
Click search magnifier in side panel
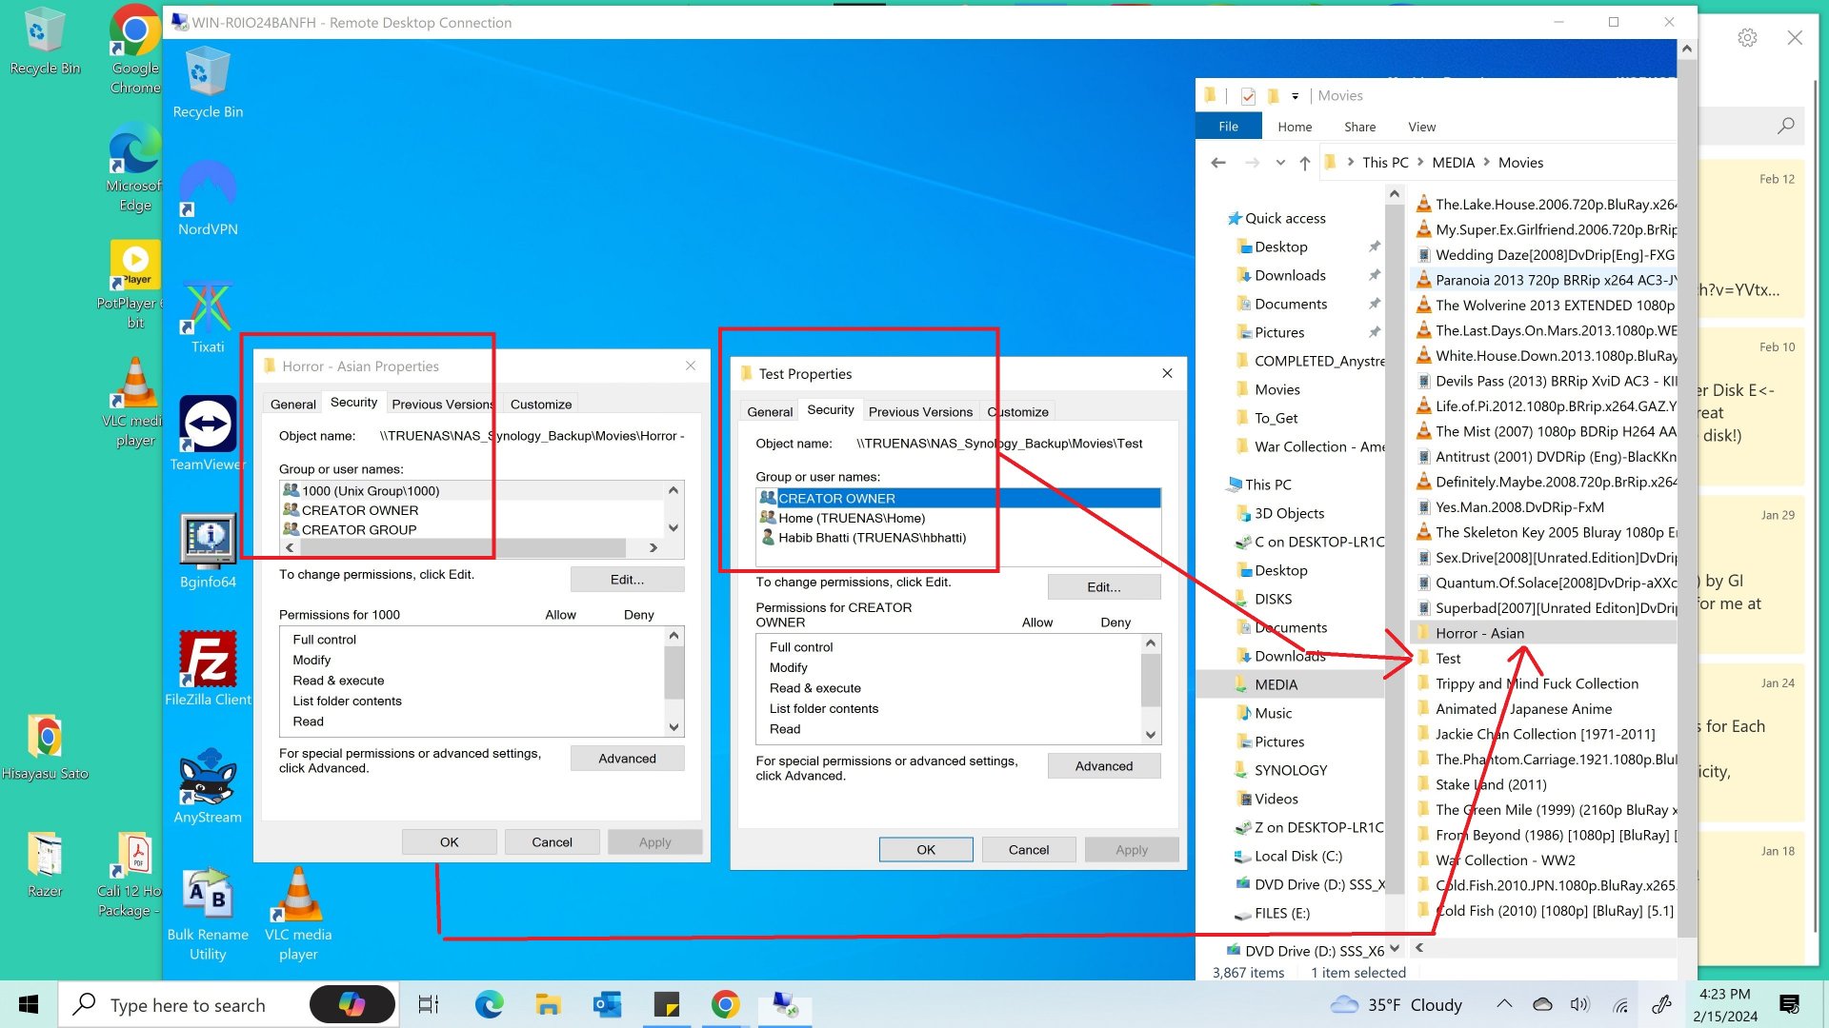tap(1785, 126)
